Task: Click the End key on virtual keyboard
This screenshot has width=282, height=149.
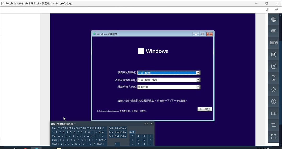Action: pyautogui.click(x=117, y=136)
